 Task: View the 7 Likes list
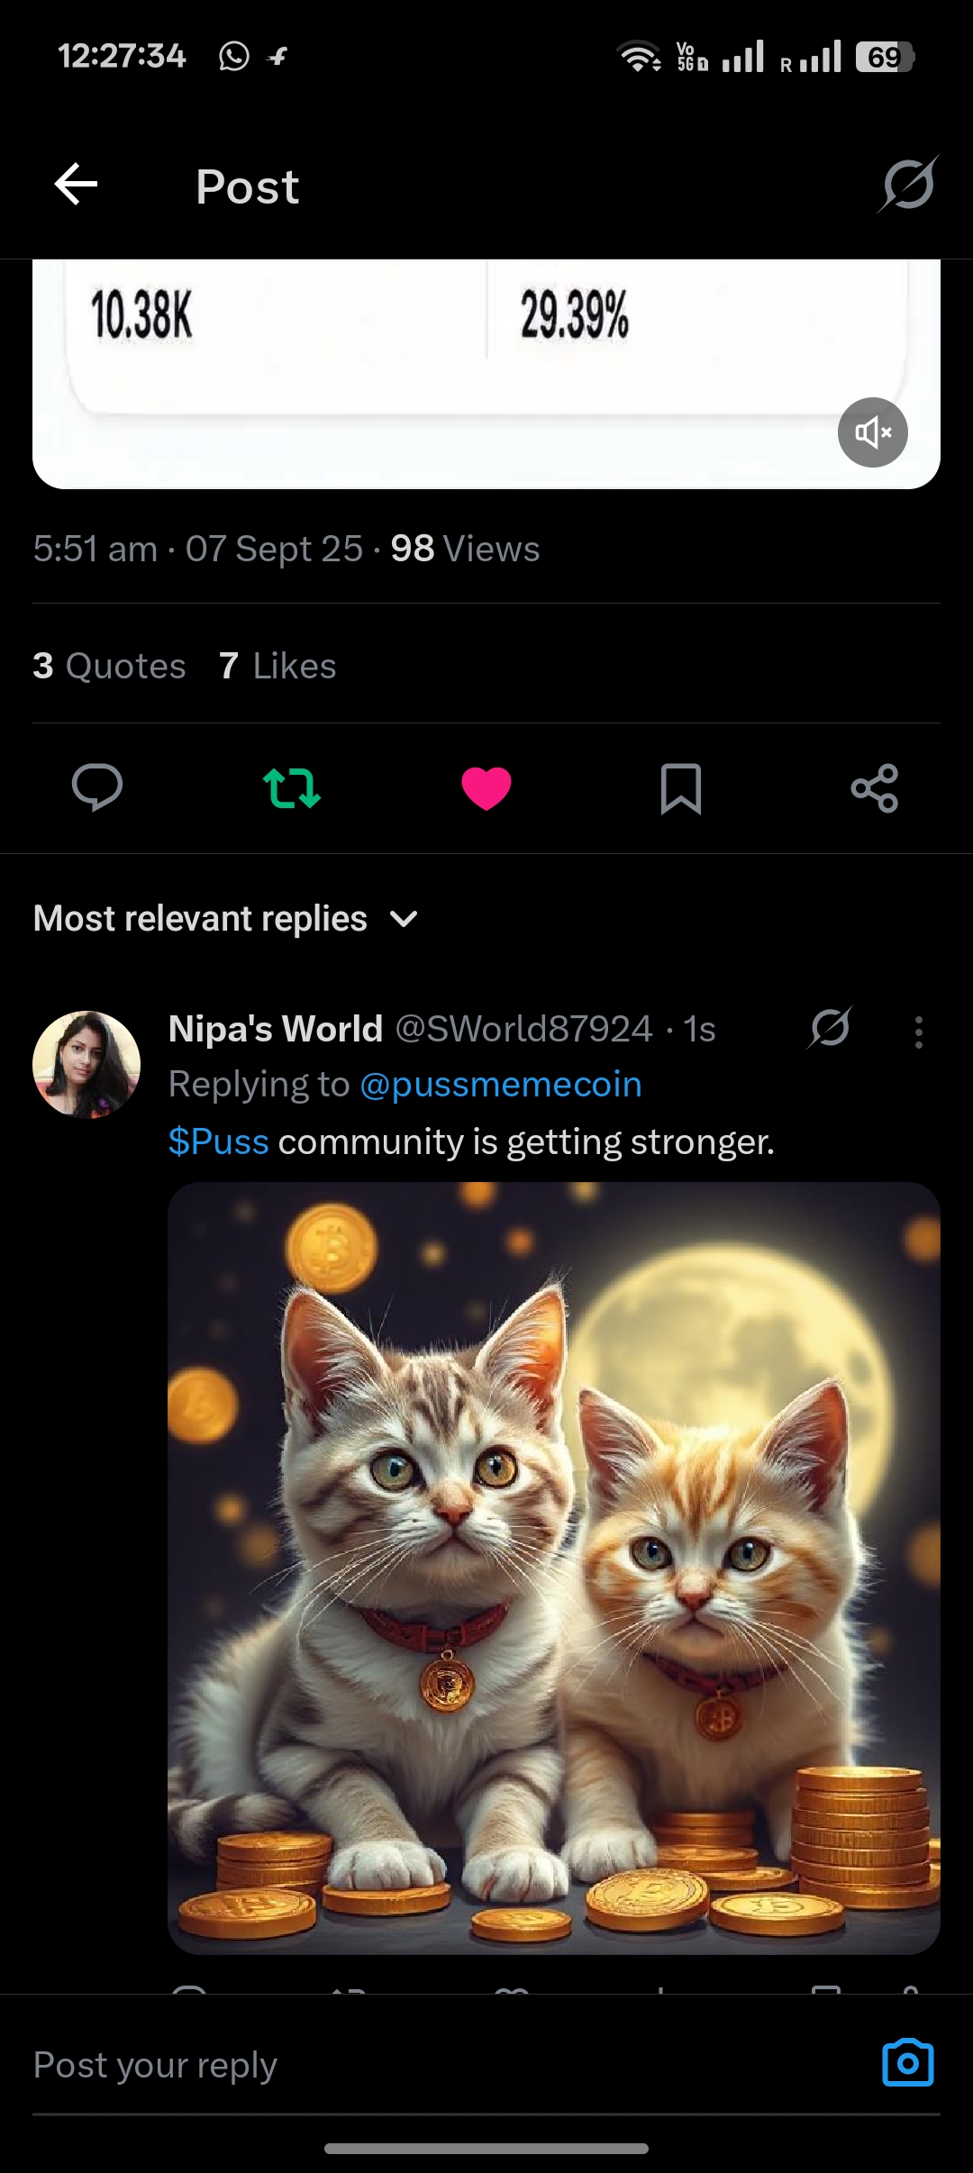pyautogui.click(x=277, y=667)
